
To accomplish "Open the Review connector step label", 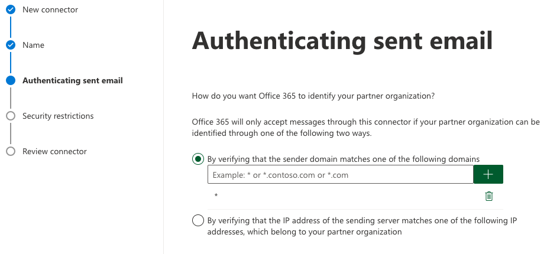I will pos(54,151).
